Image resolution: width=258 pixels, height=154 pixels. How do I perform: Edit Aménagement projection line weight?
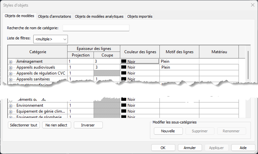(80, 61)
